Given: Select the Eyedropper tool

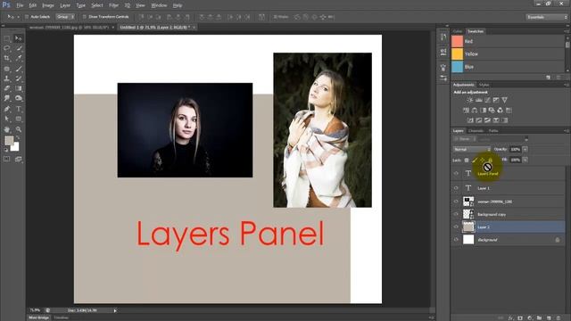Looking at the screenshot, I should 18,58.
